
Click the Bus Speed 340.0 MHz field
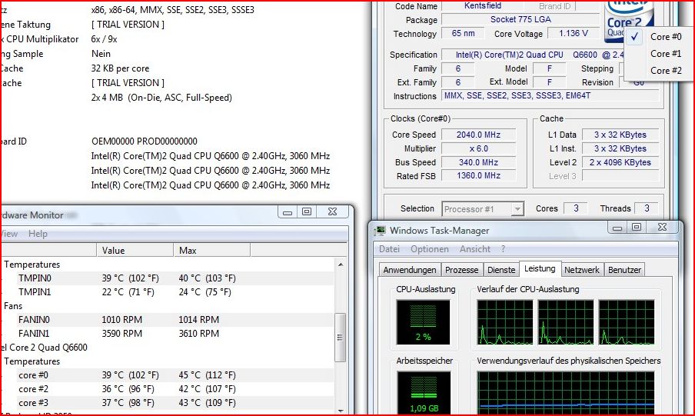click(479, 162)
